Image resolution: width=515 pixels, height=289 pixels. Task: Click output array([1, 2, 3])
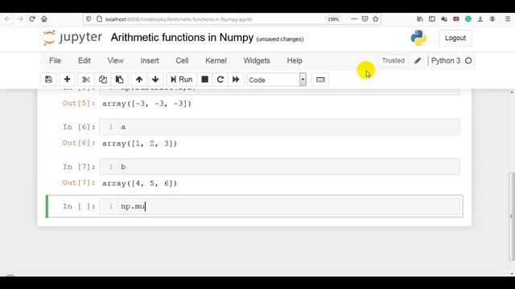139,144
